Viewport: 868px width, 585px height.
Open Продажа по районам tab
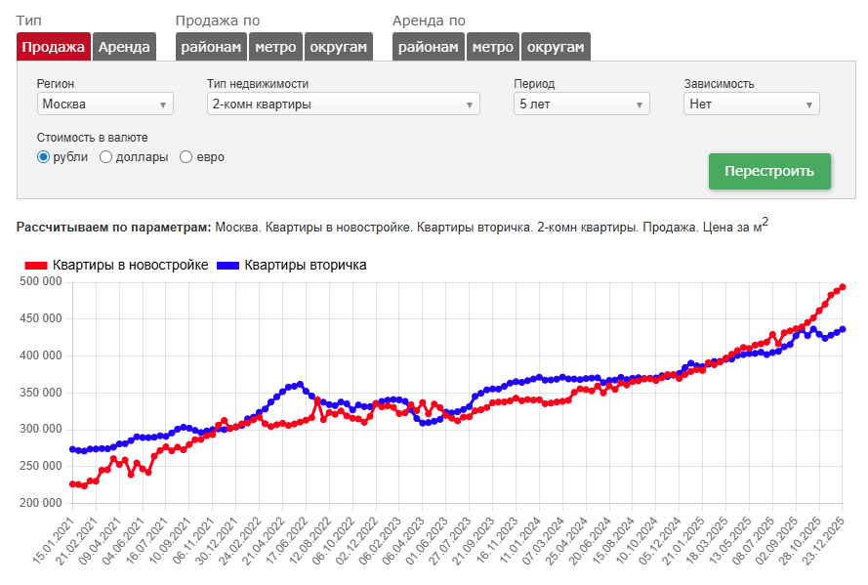211,47
